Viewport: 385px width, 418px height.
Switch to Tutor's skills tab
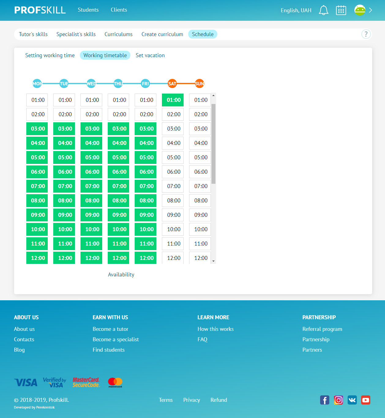pyautogui.click(x=33, y=34)
